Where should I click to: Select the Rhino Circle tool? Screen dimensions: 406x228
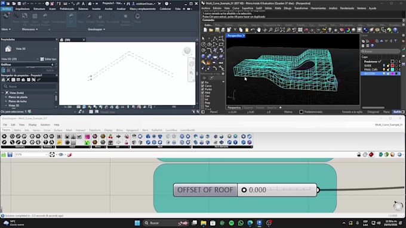pyautogui.click(x=203, y=45)
